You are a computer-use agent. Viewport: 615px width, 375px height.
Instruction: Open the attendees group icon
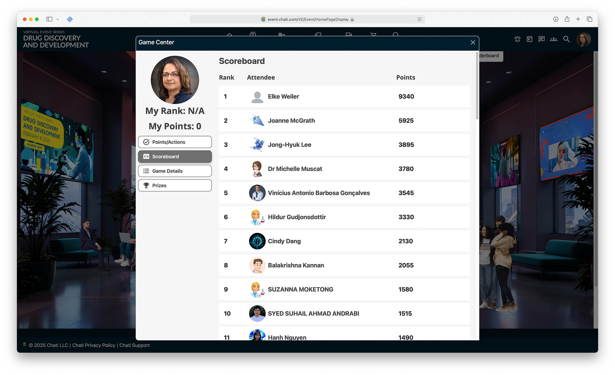[553, 39]
